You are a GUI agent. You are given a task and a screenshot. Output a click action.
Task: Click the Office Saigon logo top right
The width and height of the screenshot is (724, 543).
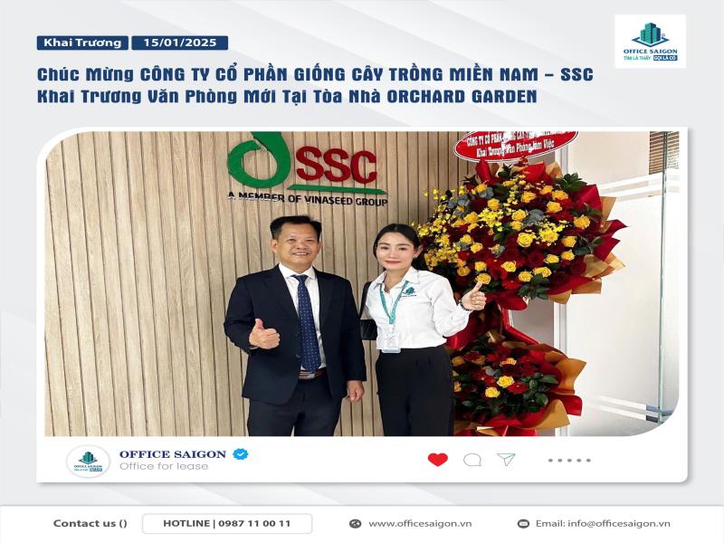click(x=650, y=42)
